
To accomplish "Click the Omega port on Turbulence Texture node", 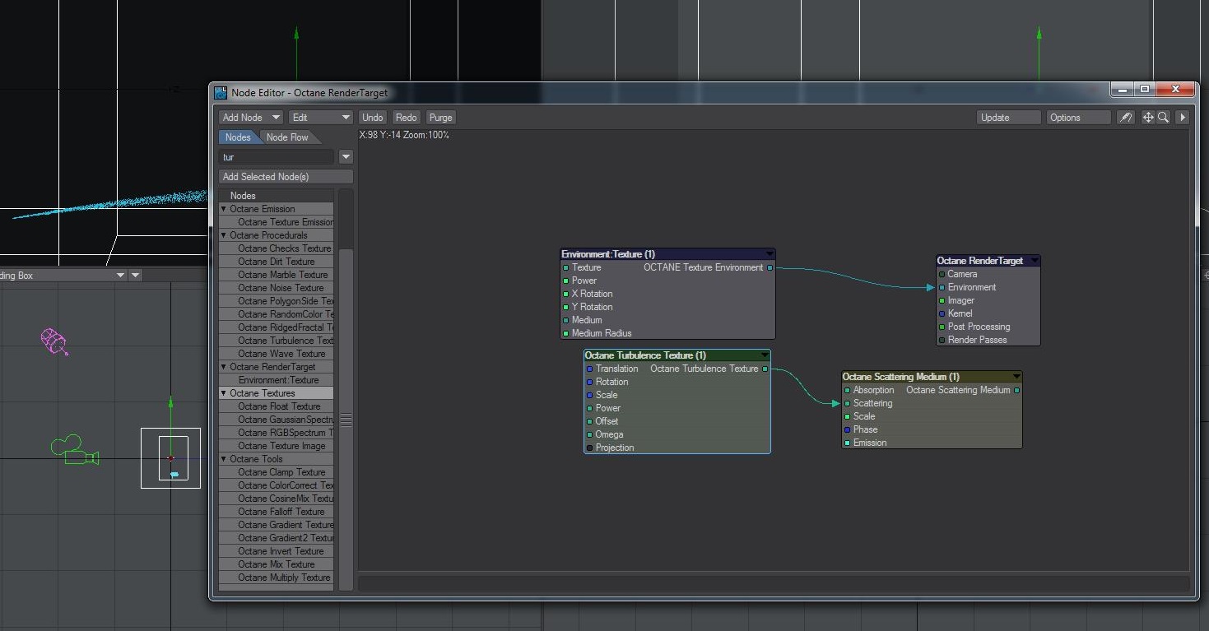I will pos(589,434).
